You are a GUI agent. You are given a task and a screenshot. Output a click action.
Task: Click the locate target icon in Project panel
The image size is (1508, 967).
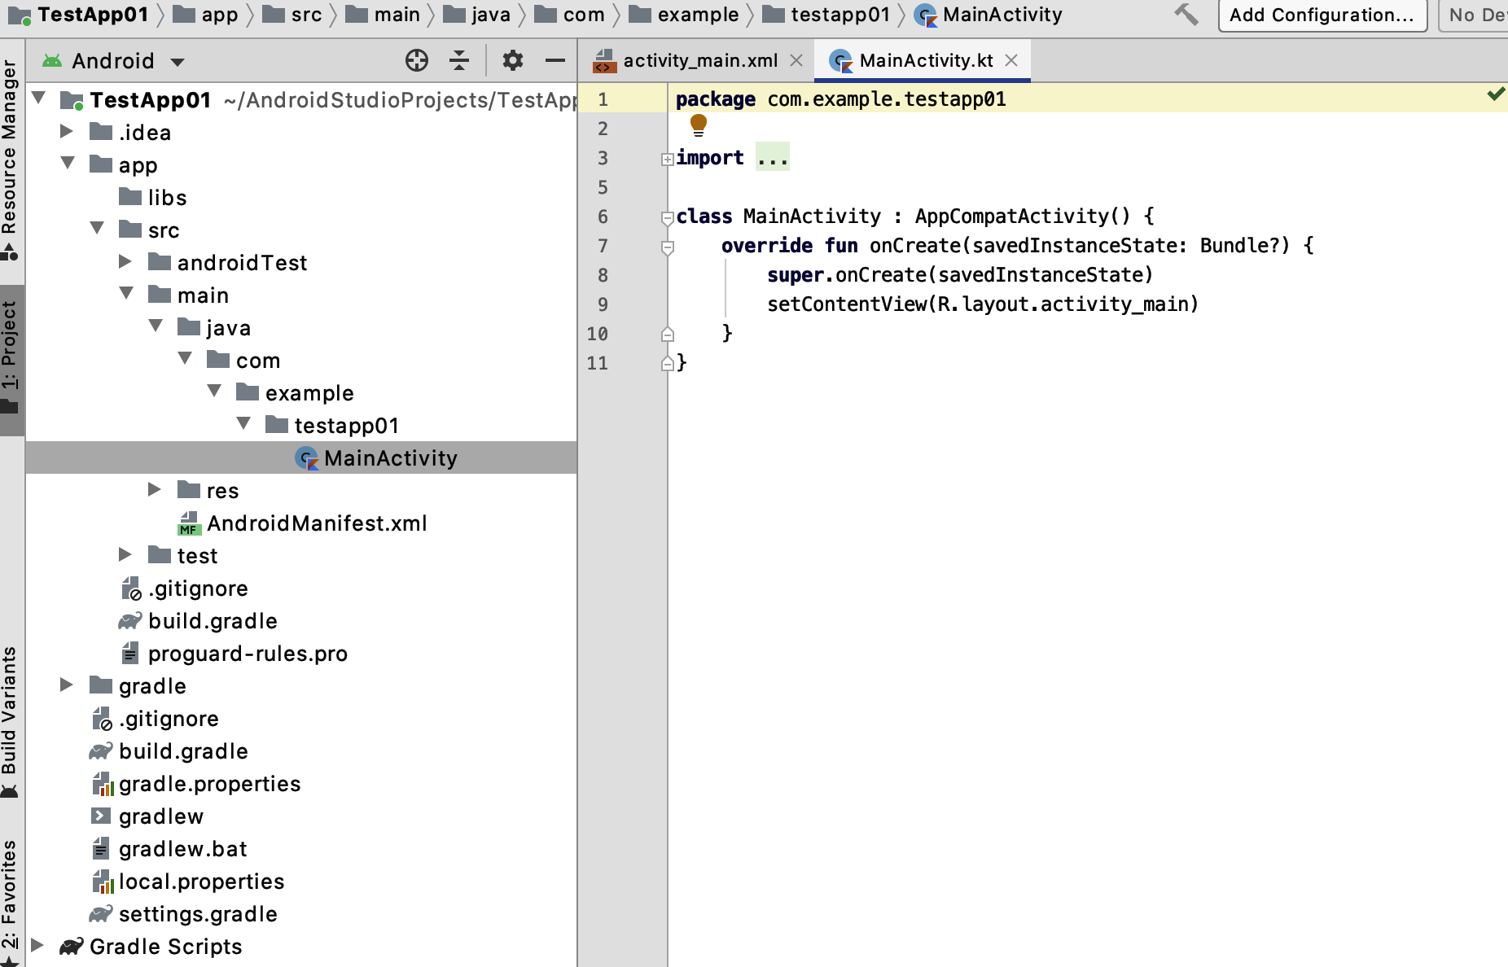coord(417,60)
